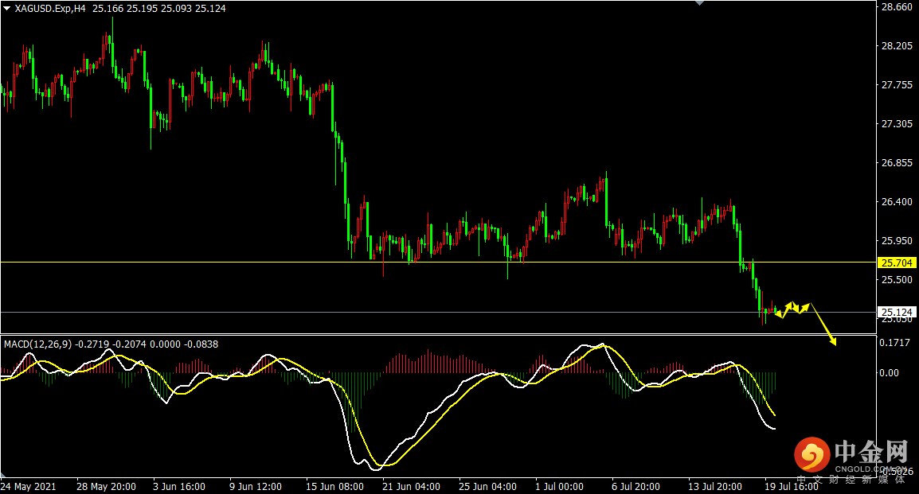Select the current price label 25.124
Screen dimensions: 919x494
(897, 312)
